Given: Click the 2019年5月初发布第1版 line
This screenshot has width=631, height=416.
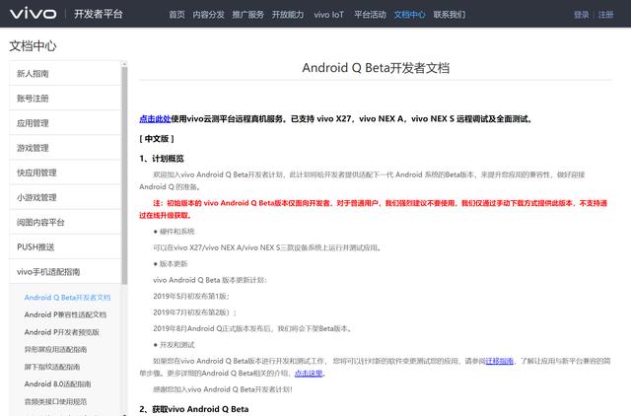Looking at the screenshot, I should pos(191,296).
